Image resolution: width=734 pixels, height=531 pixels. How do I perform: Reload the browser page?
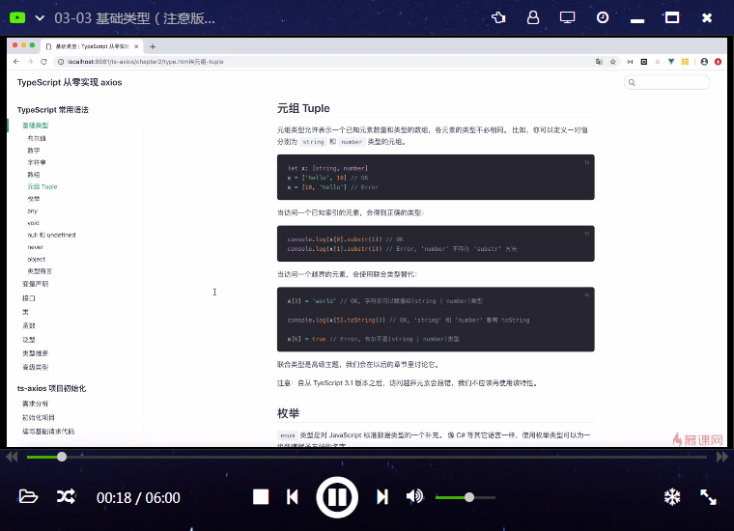coord(43,61)
